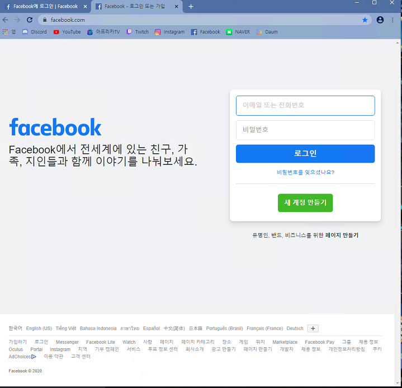The height and width of the screenshot is (388, 402).
Task: Click the padlock site info icon
Action: tap(45, 20)
